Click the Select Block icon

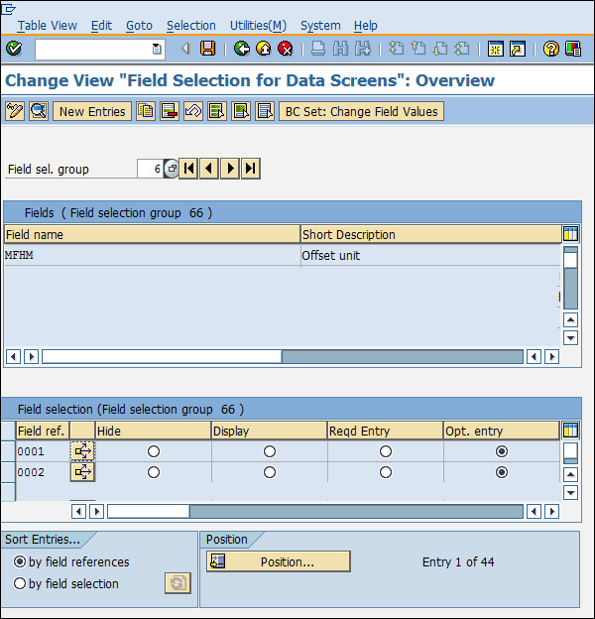pyautogui.click(x=241, y=111)
